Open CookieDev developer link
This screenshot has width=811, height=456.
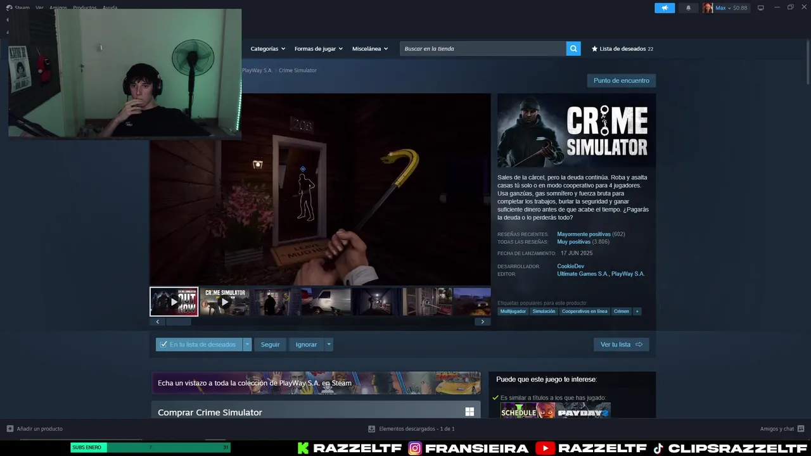570,267
